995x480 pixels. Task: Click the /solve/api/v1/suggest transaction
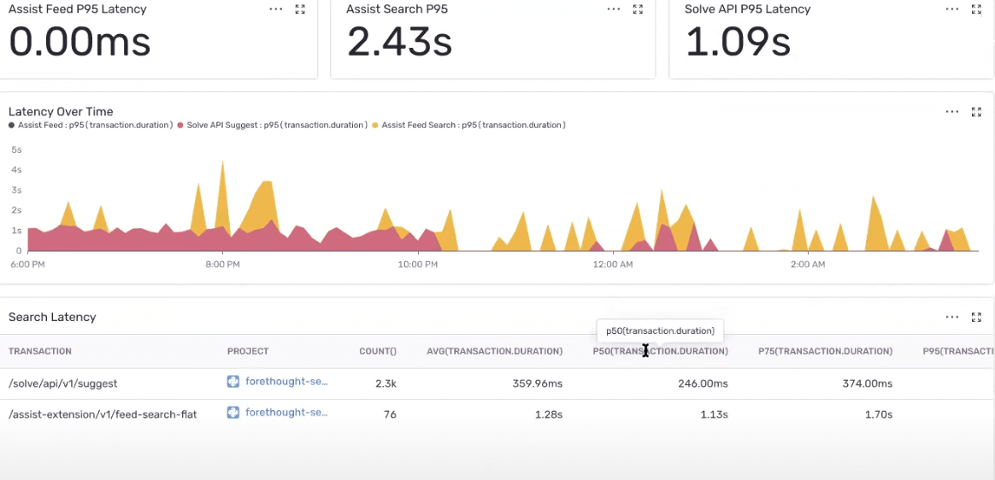(62, 383)
